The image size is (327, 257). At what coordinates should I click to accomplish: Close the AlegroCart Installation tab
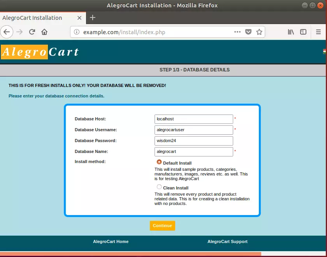(x=79, y=18)
